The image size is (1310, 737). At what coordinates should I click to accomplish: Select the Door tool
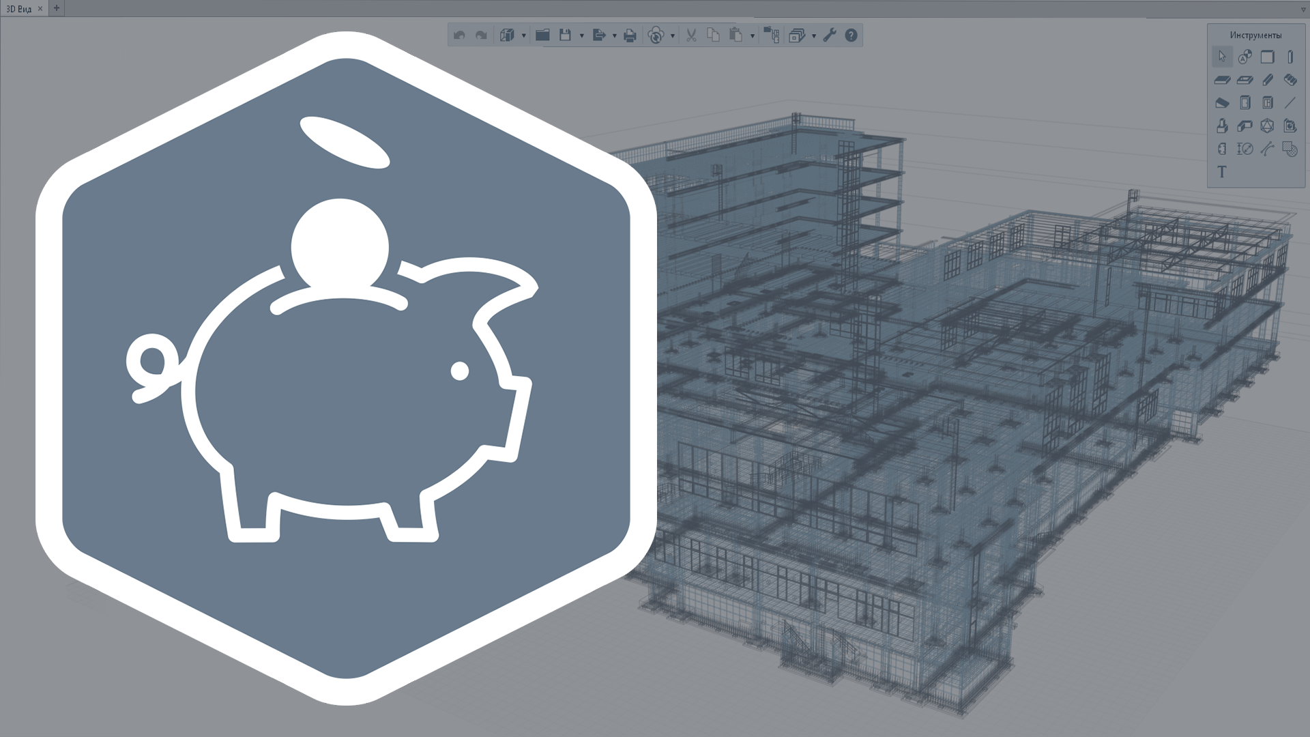point(1245,103)
